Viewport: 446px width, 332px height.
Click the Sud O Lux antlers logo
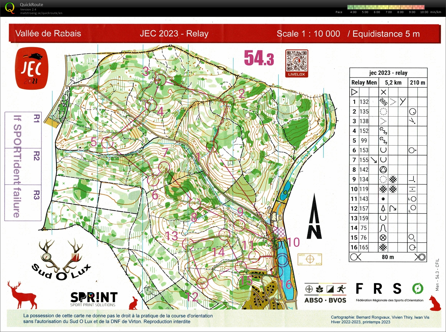click(x=61, y=259)
